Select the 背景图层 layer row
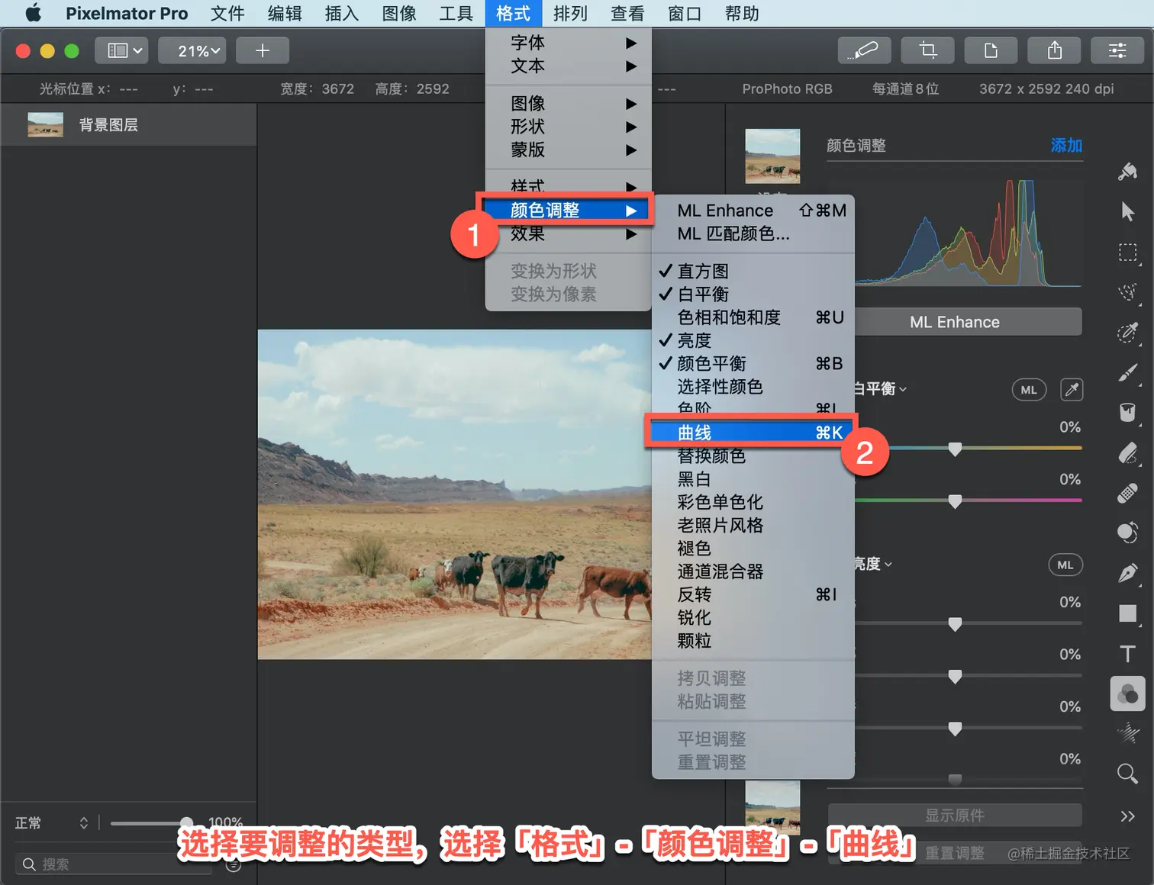 point(128,124)
